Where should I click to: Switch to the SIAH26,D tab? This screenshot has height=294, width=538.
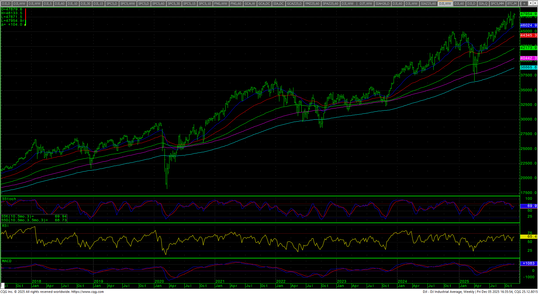tap(382, 3)
